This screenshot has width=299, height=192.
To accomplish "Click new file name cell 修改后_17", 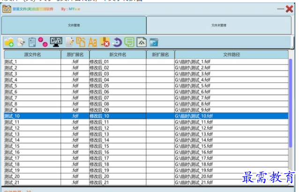I will pyautogui.click(x=118, y=158).
